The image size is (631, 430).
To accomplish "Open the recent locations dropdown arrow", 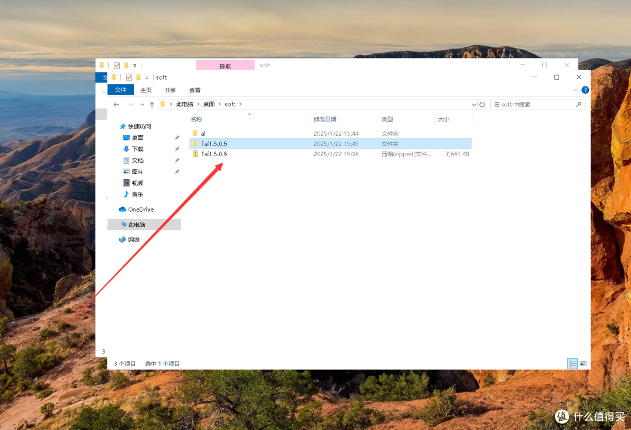I will point(142,105).
